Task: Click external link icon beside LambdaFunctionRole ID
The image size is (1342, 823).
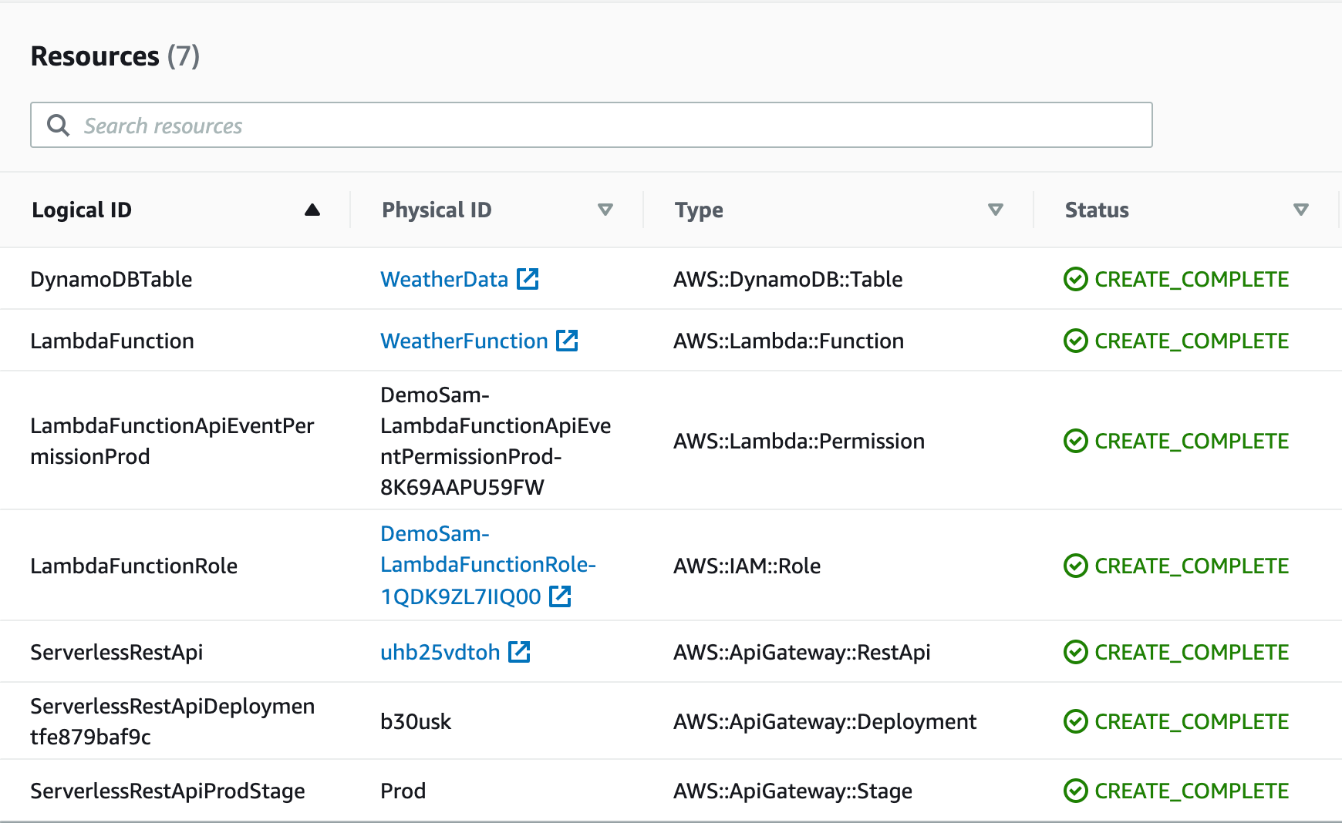Action: (x=560, y=596)
